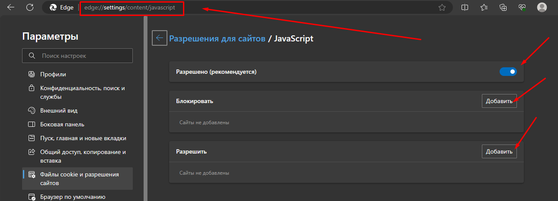Click the Разрешить section heading

coord(191,152)
